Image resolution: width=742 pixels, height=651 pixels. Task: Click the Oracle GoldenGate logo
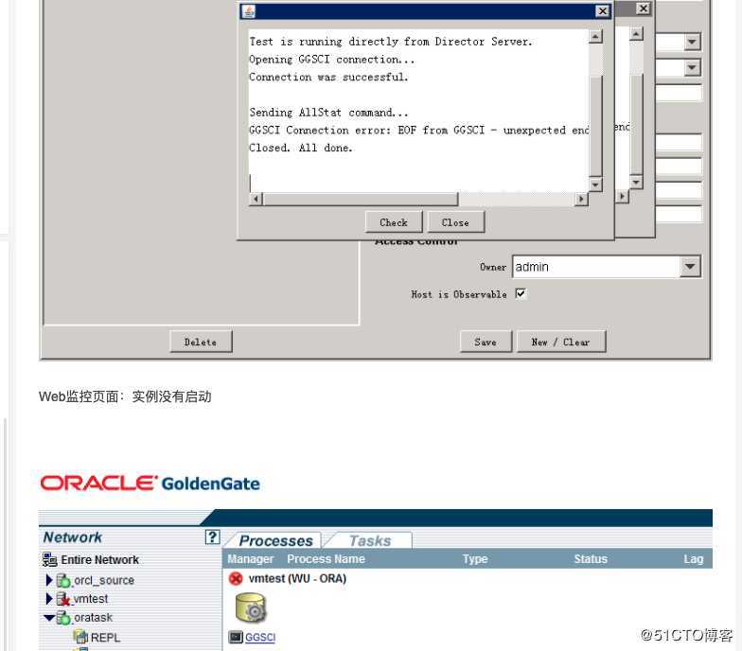pyautogui.click(x=150, y=483)
